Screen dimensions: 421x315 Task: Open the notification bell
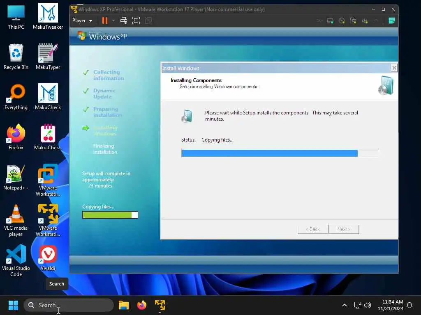409,305
